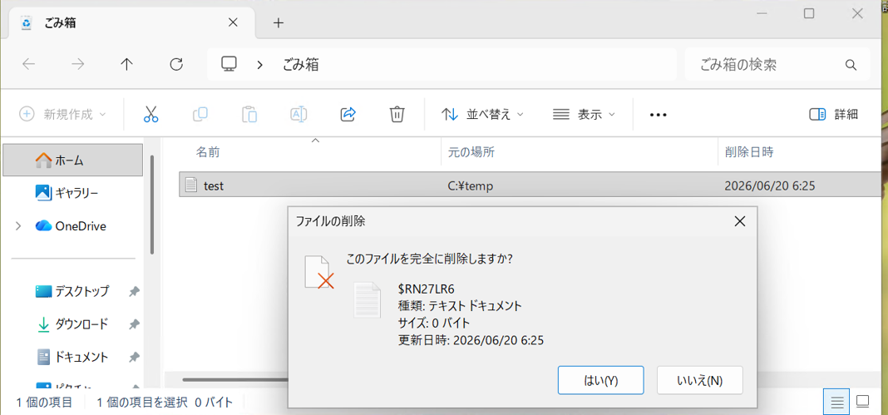Click the ギャラリー picture icon
Screen dimensions: 888x415
[43, 193]
